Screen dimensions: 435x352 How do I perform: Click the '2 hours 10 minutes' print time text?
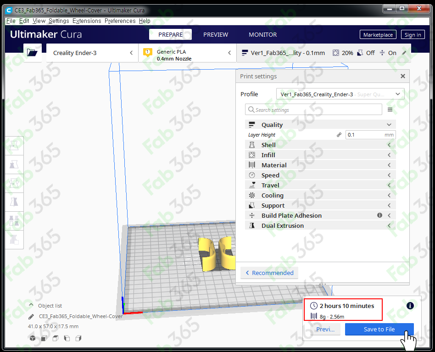point(347,306)
